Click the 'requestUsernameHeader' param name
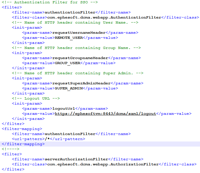 (x=79, y=33)
